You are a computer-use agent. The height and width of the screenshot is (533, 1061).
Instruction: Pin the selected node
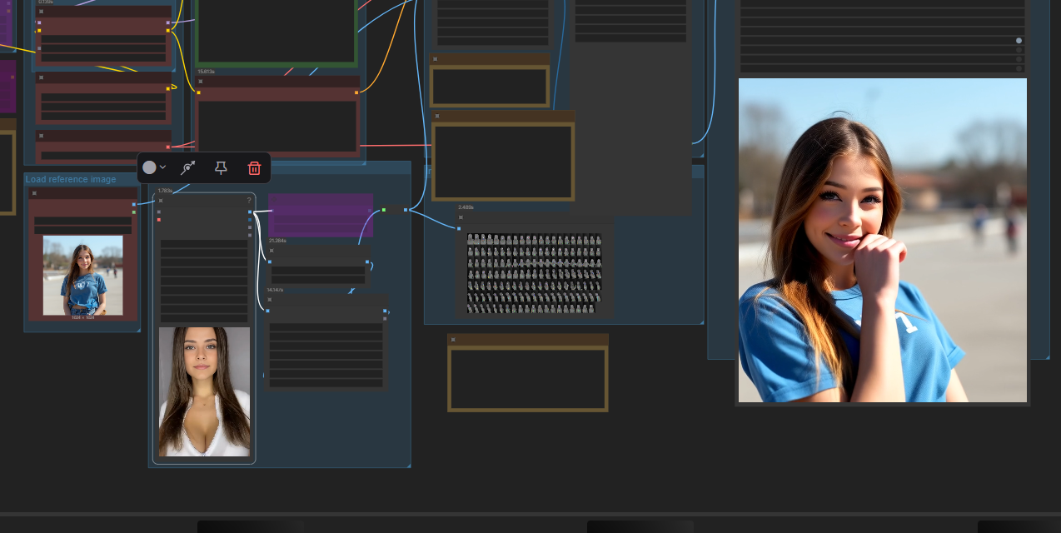[221, 167]
